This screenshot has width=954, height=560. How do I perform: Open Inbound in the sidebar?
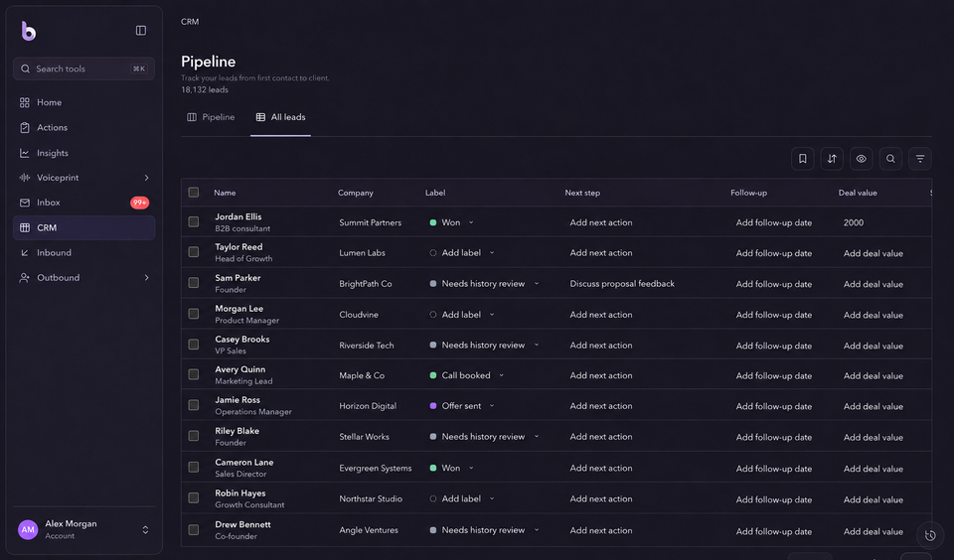[83, 252]
